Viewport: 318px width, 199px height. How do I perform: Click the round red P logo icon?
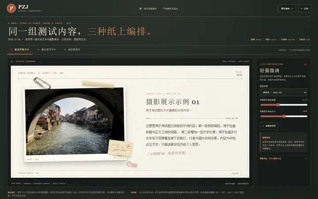[x=11, y=8]
